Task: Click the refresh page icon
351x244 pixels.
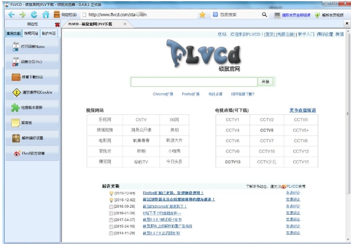Action: pos(34,14)
